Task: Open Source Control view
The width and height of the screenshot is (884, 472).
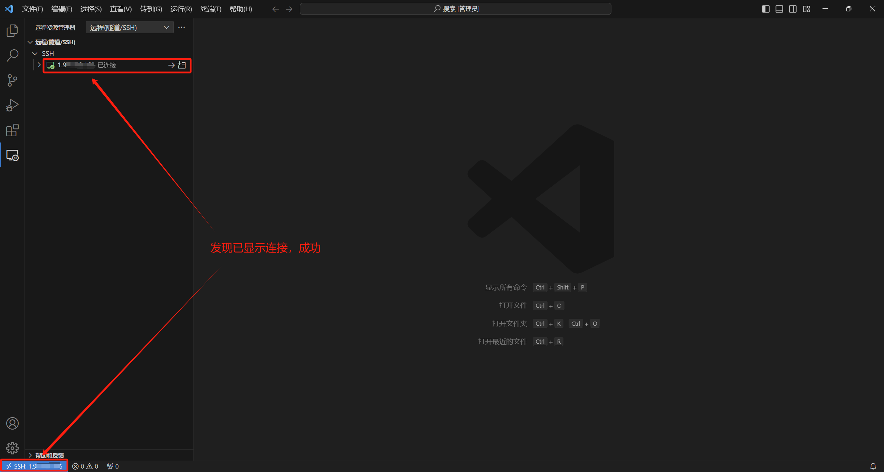Action: [x=12, y=80]
